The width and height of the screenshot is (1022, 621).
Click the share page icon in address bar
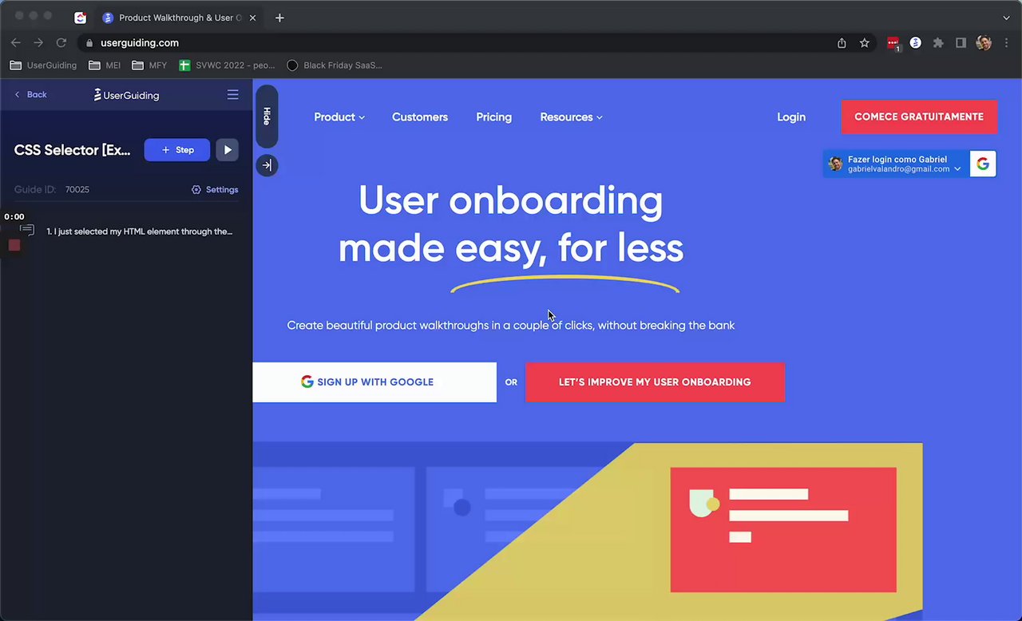[842, 43]
